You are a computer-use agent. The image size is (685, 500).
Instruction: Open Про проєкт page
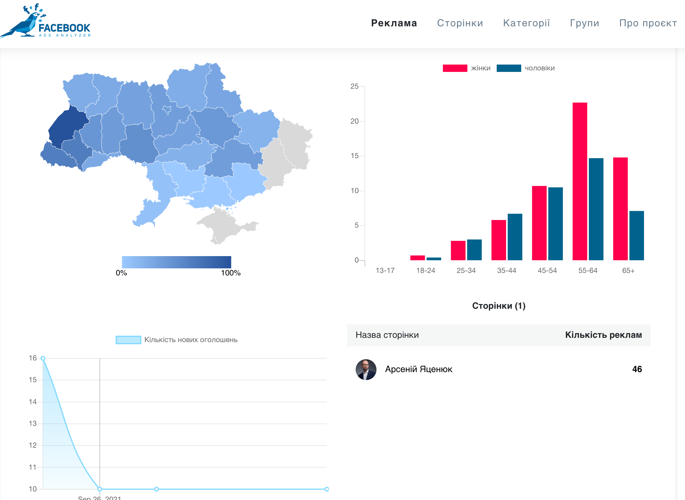[x=648, y=23]
